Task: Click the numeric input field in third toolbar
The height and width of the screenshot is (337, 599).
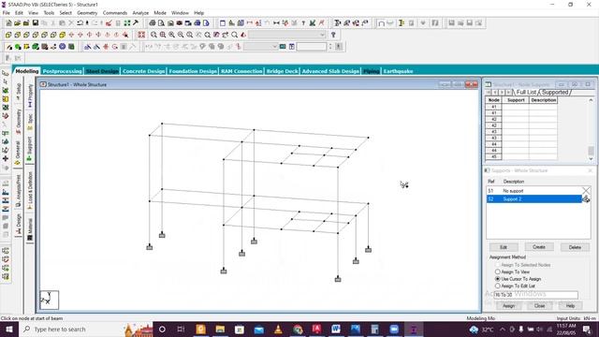Action: click(x=312, y=47)
